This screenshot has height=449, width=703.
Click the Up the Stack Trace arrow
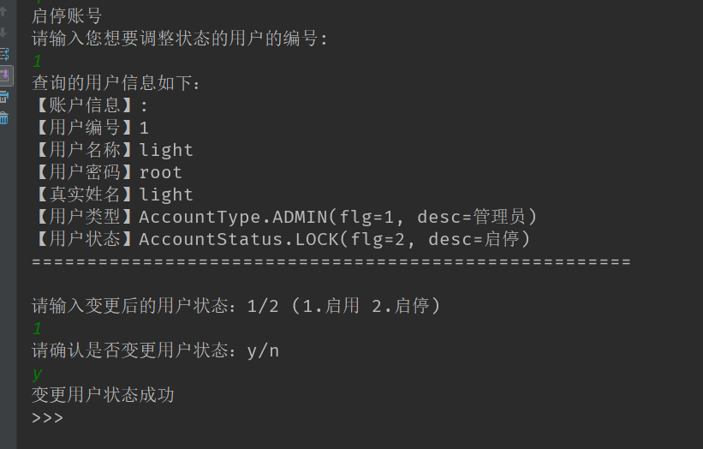pyautogui.click(x=3, y=12)
